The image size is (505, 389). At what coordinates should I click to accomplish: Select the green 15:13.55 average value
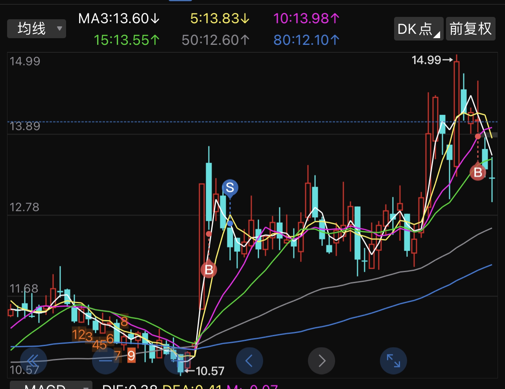[x=127, y=40]
